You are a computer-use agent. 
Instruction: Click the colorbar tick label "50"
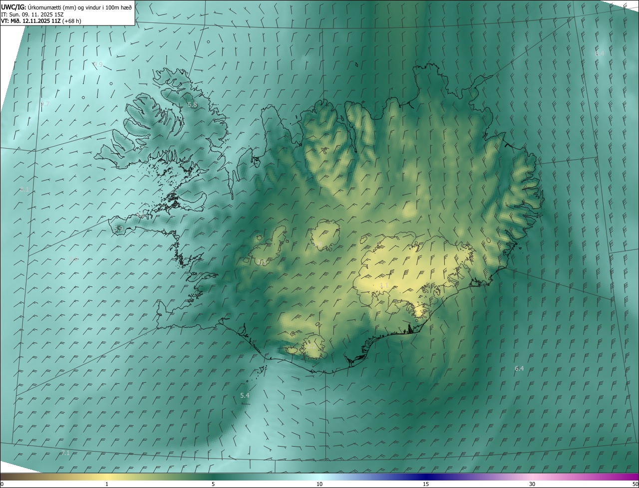point(635,484)
